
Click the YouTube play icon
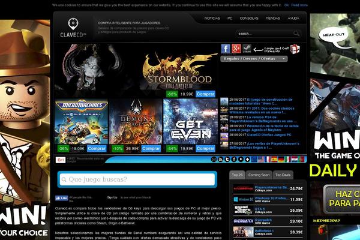pyautogui.click(x=241, y=159)
